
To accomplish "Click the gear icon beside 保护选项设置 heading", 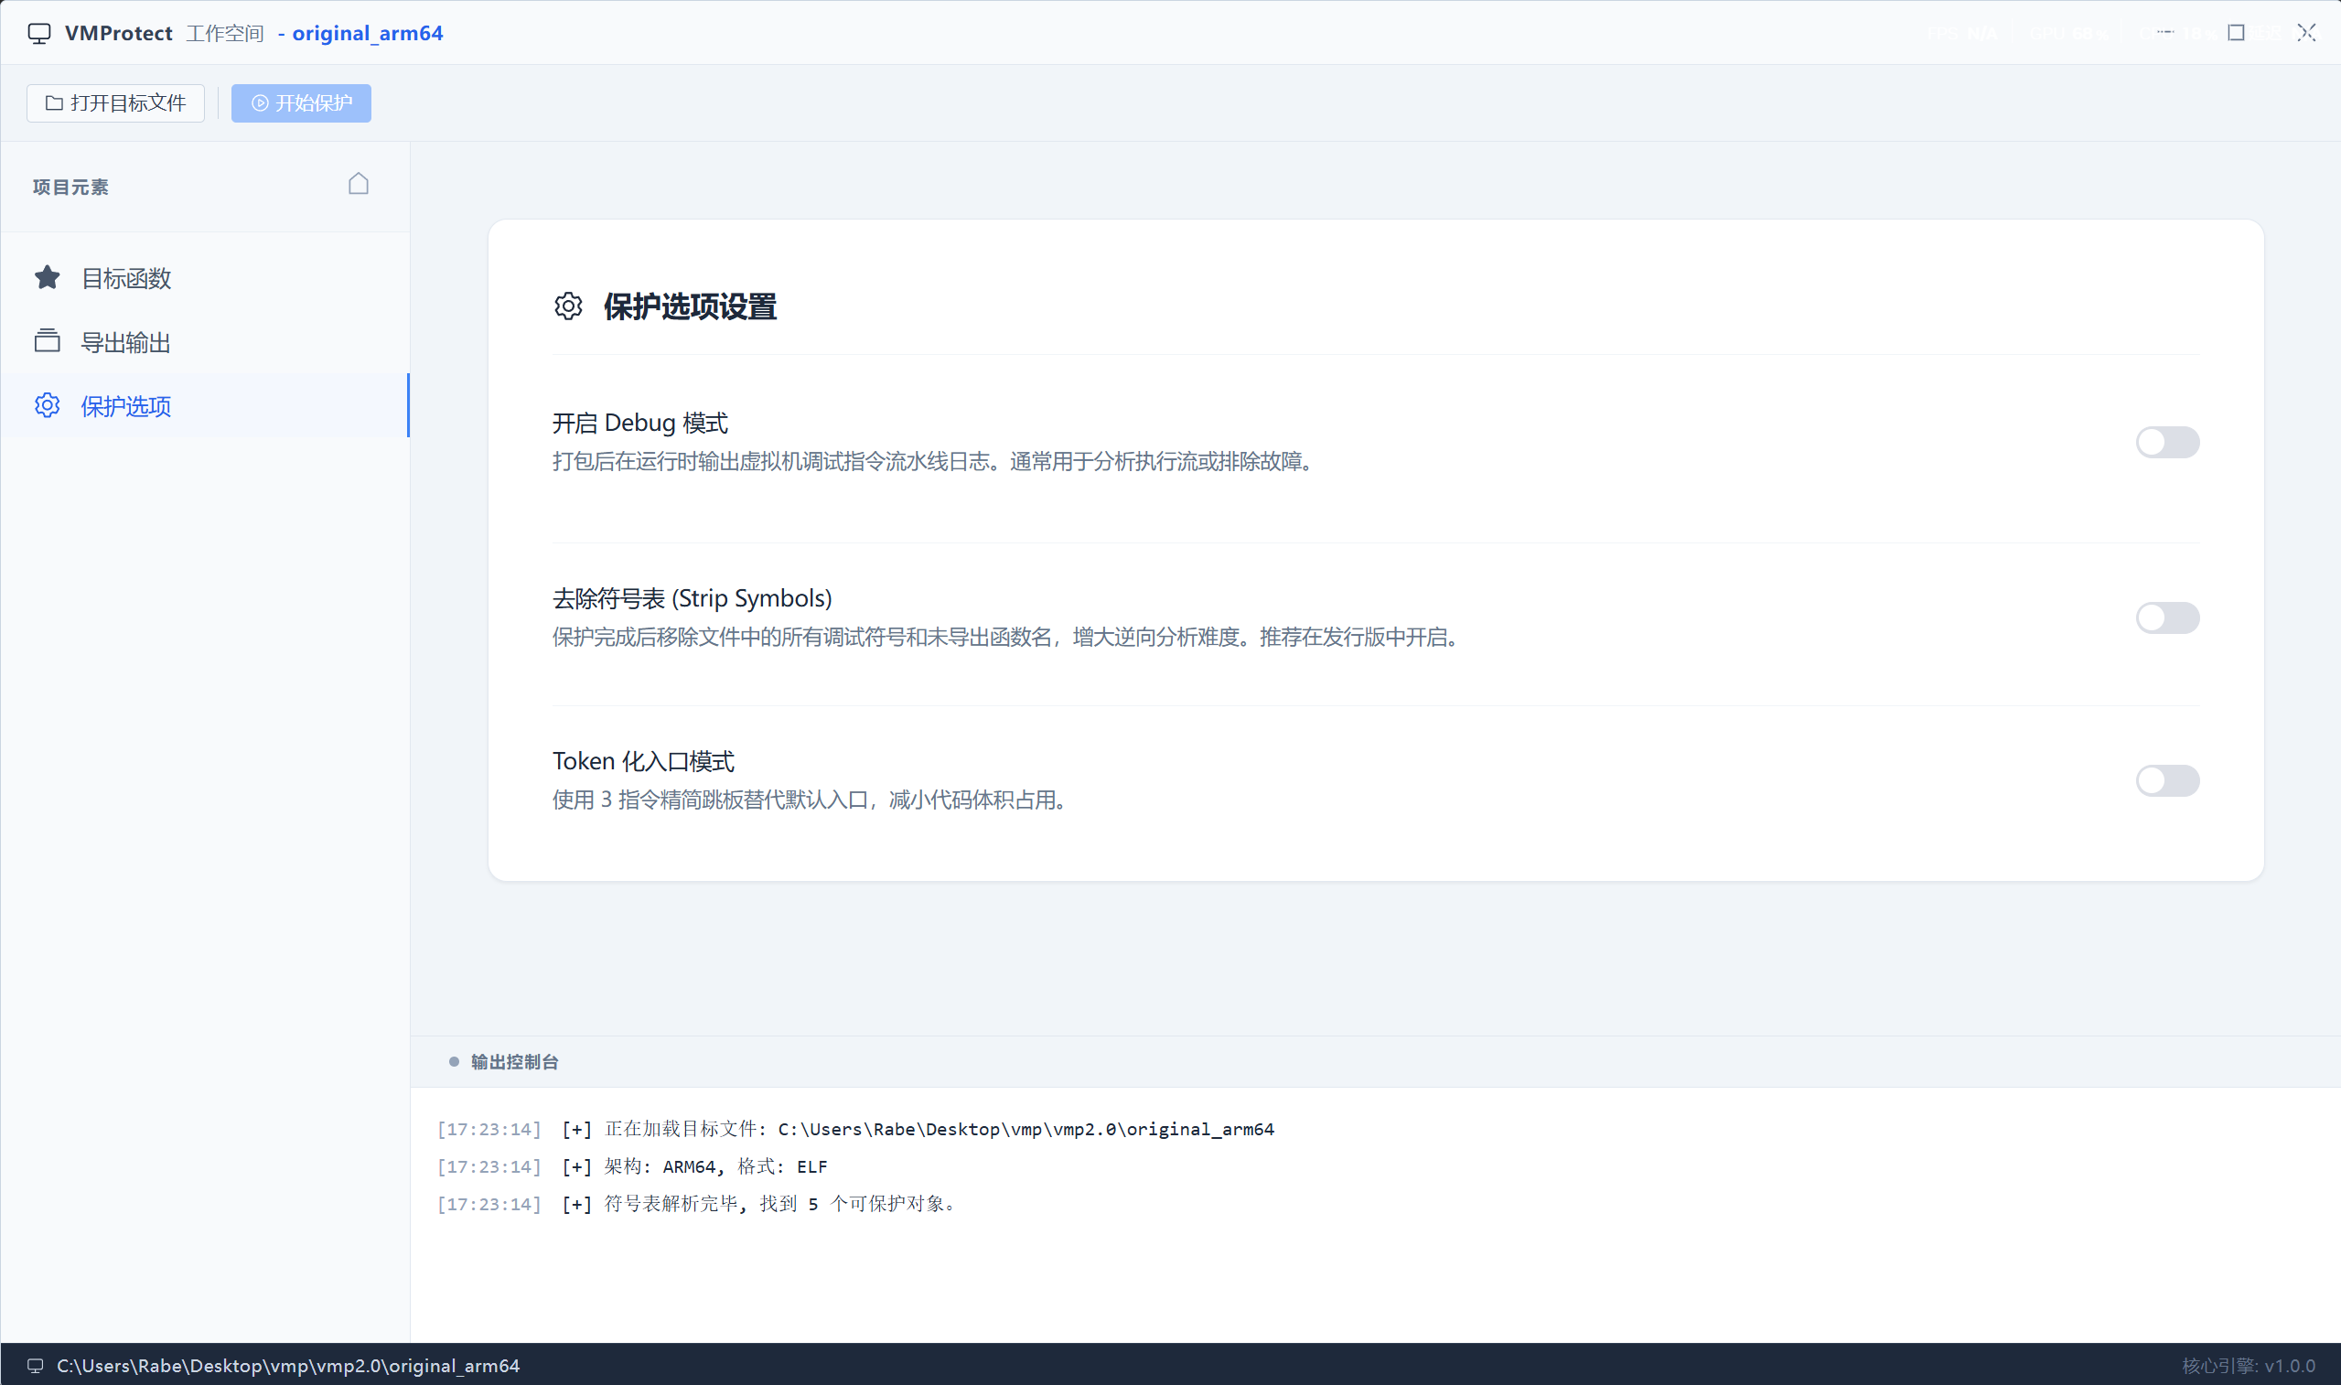I will pos(568,306).
